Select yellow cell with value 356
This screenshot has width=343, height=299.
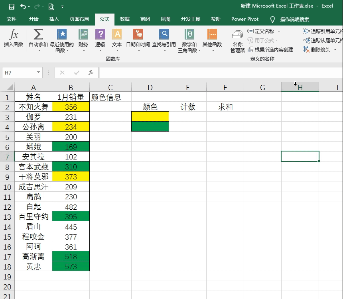click(x=71, y=106)
